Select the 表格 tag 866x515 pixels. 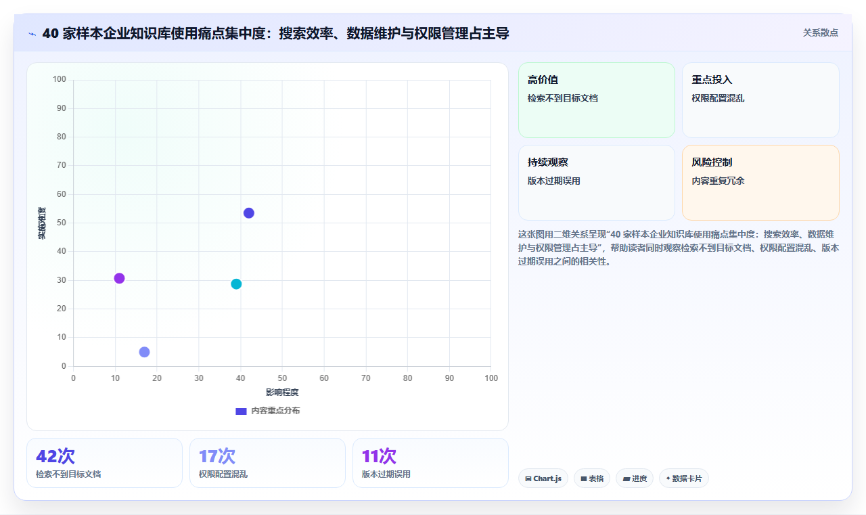point(592,478)
